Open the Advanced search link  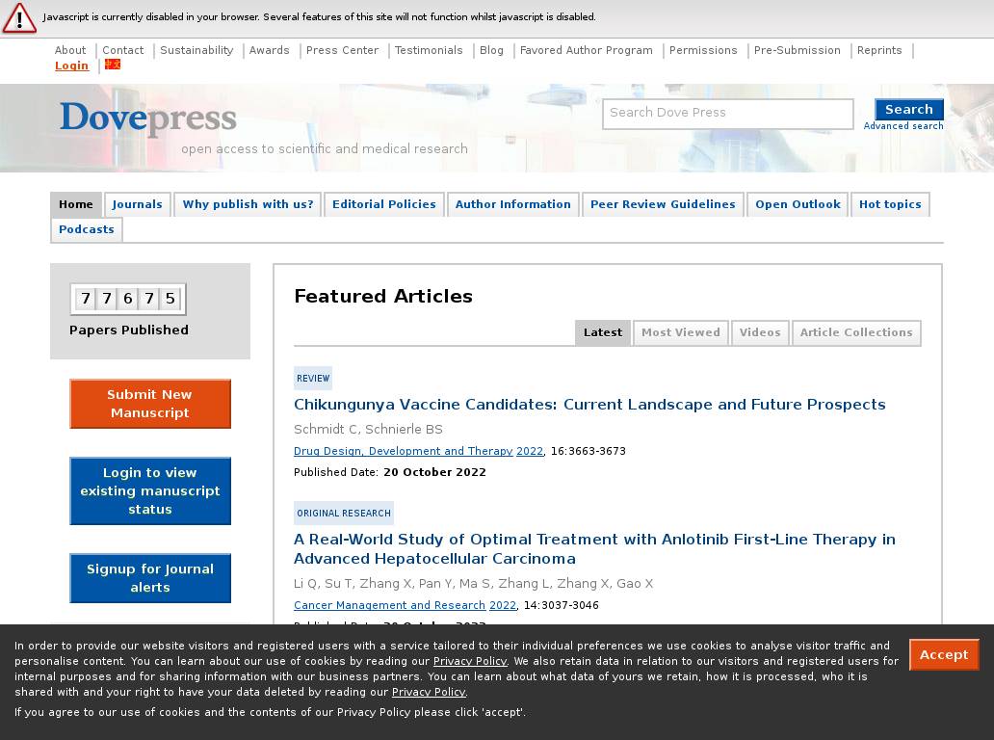click(x=903, y=126)
